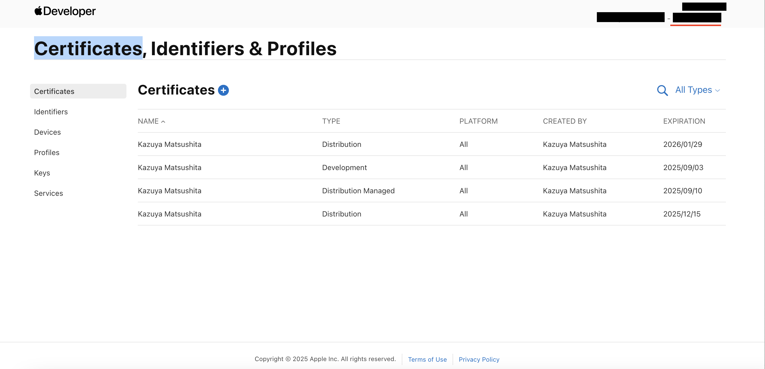Open the Profiles section

pos(47,152)
